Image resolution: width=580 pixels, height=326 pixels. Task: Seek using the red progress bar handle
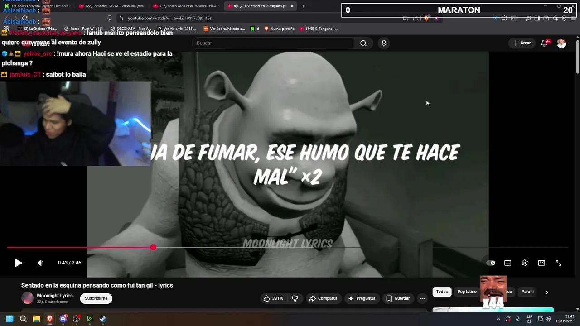[153, 247]
